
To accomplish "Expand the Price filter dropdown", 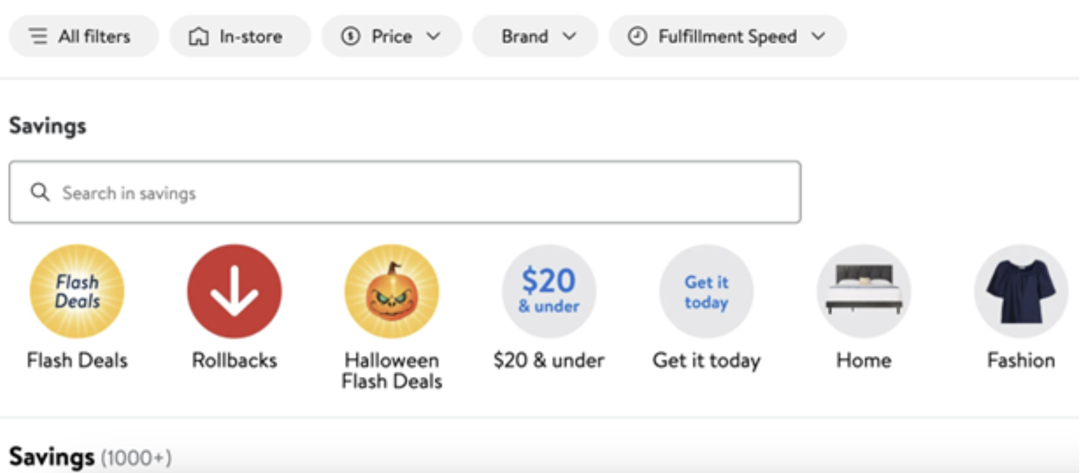I will point(391,36).
